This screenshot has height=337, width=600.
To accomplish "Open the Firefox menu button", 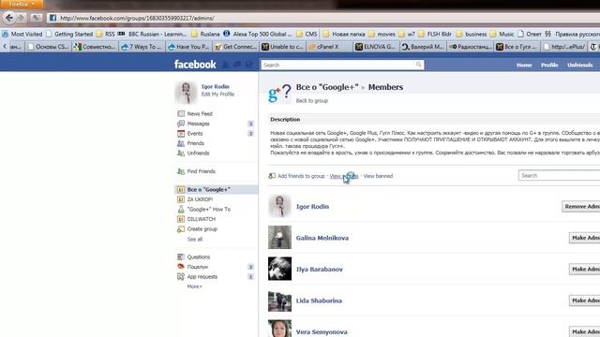I will [22, 4].
